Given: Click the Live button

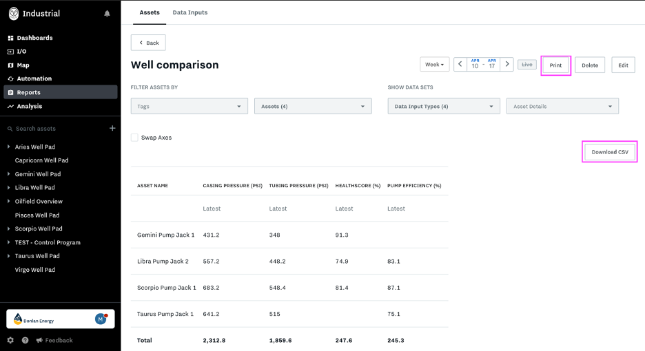Looking at the screenshot, I should [527, 65].
